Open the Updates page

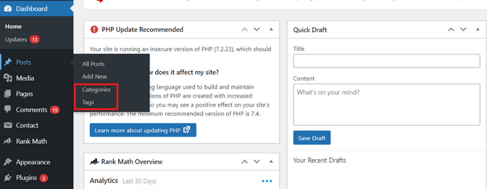(16, 40)
